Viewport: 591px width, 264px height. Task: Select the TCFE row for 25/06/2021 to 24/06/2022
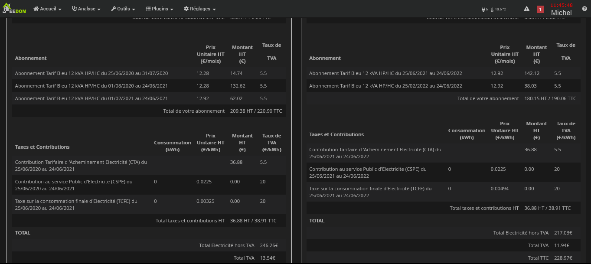point(370,192)
